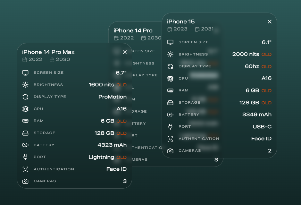Close the iPhone 15 card
The width and height of the screenshot is (301, 205).
coord(270,22)
